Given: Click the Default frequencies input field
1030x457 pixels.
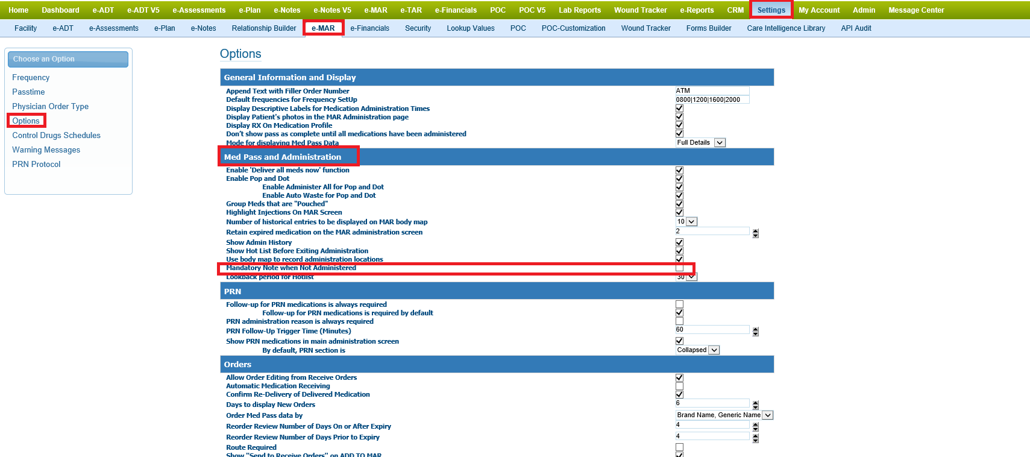Looking at the screenshot, I should 712,99.
